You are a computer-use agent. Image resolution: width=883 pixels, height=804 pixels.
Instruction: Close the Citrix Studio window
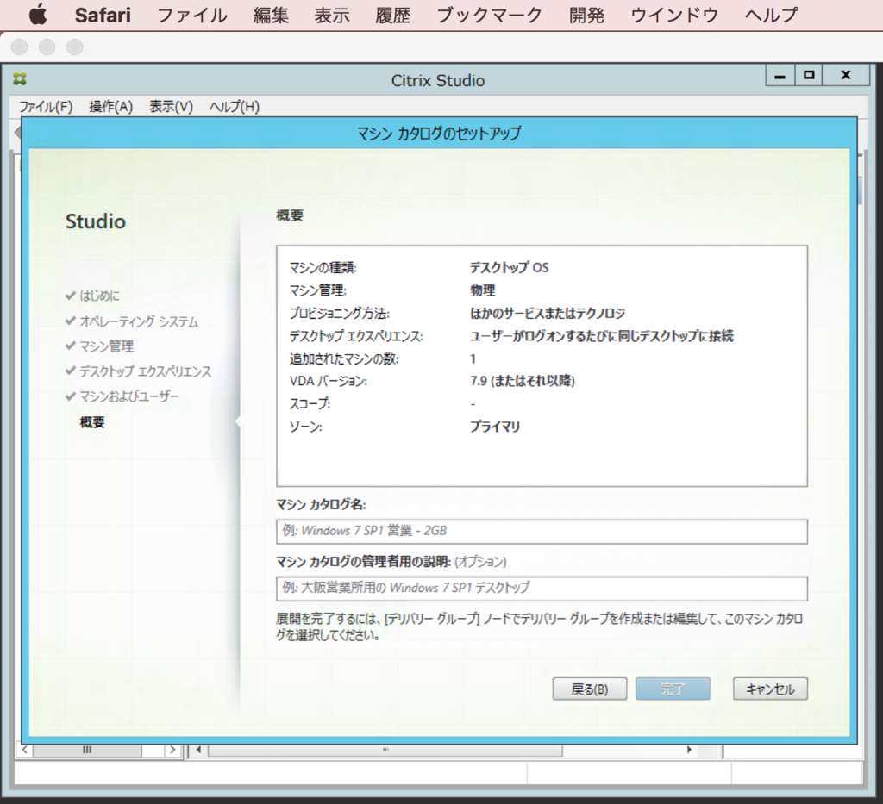click(x=846, y=75)
